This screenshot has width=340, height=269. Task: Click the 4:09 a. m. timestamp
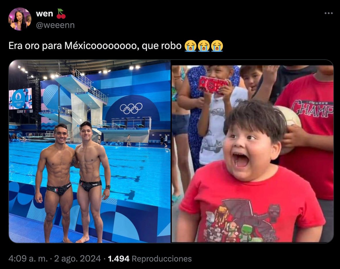point(28,259)
